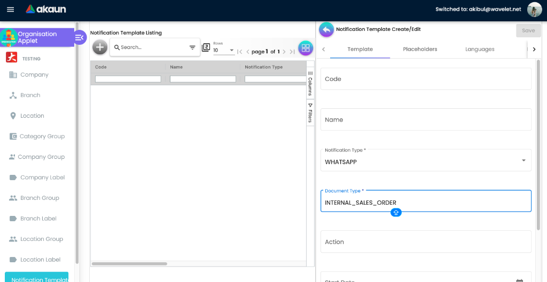Click the table horizontal scrollbar
This screenshot has width=547, height=282.
(129, 264)
